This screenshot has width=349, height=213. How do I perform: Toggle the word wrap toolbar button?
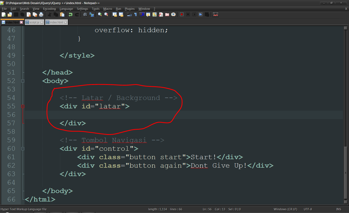(x=129, y=14)
